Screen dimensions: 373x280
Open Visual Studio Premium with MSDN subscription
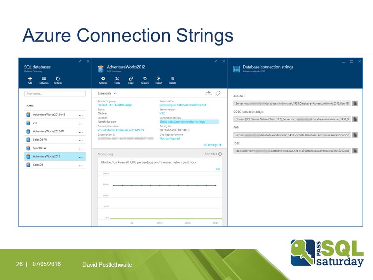click(120, 130)
